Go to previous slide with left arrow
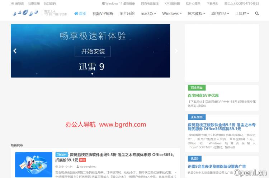 point(15,51)
